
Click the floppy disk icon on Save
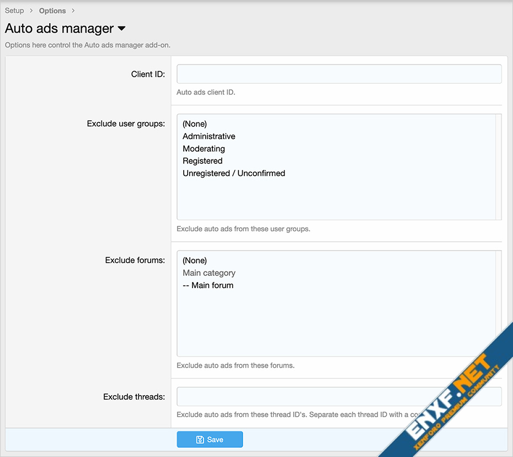(x=200, y=439)
